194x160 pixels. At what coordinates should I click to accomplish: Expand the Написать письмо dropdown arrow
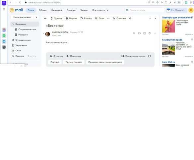coord(36,17)
